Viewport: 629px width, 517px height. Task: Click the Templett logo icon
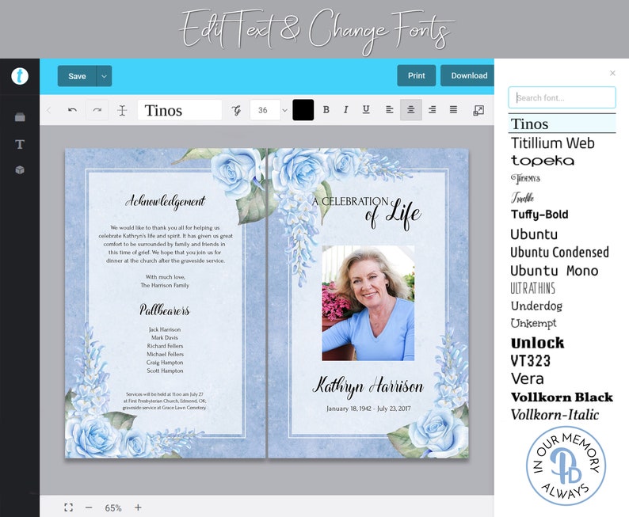(x=20, y=76)
